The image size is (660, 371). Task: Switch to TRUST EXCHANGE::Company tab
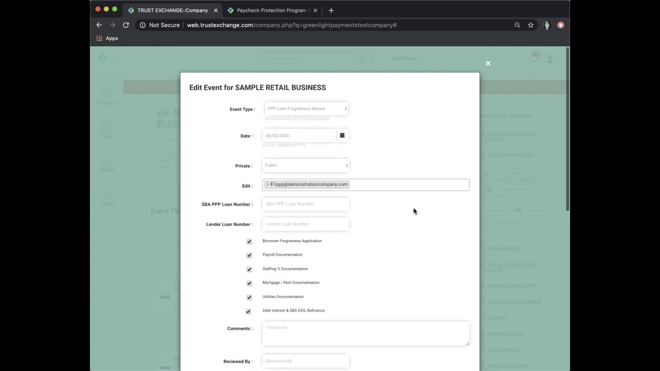click(173, 10)
